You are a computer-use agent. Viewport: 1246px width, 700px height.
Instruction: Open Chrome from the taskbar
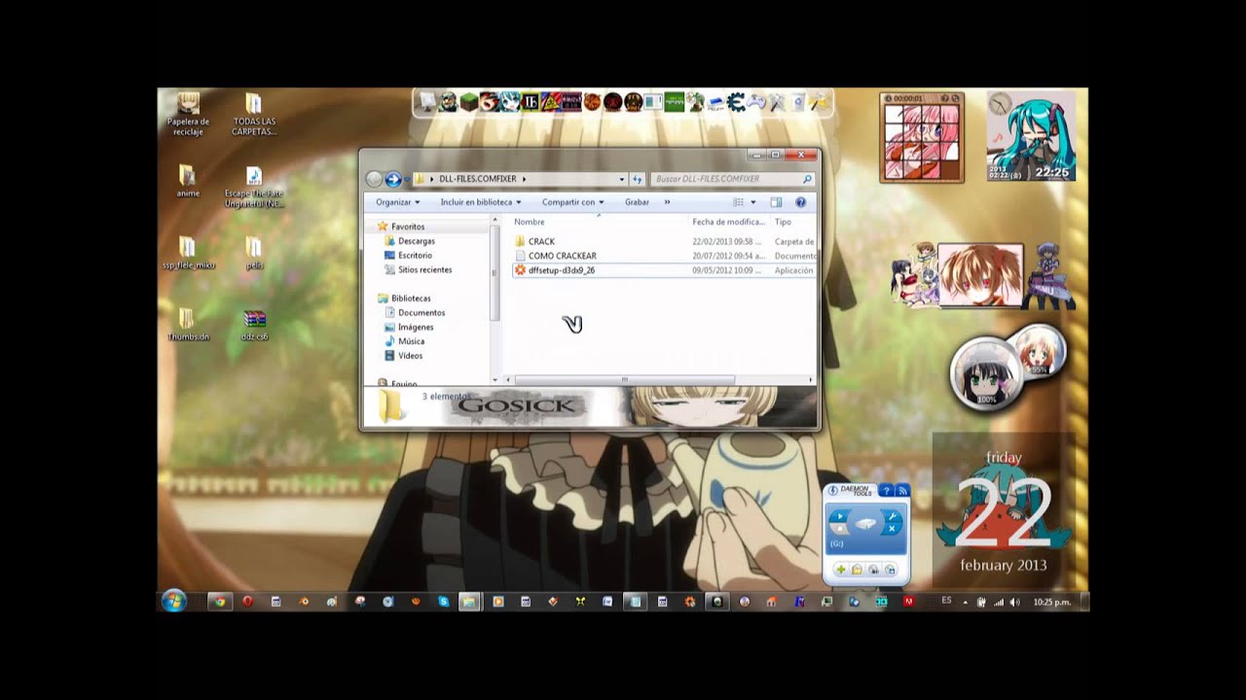[x=220, y=602]
